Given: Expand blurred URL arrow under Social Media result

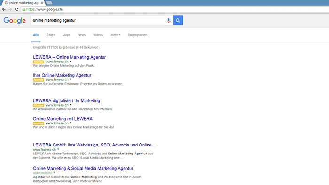Looking at the screenshot, I should point(54,173).
